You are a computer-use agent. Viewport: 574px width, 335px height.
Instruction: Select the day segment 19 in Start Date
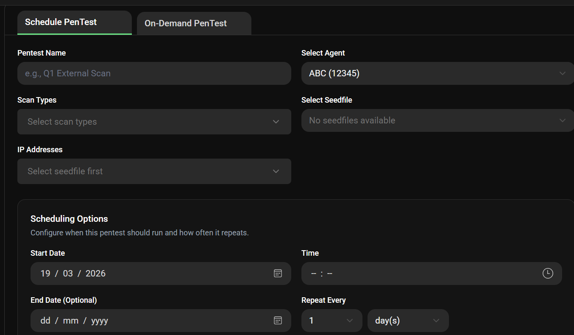point(45,274)
